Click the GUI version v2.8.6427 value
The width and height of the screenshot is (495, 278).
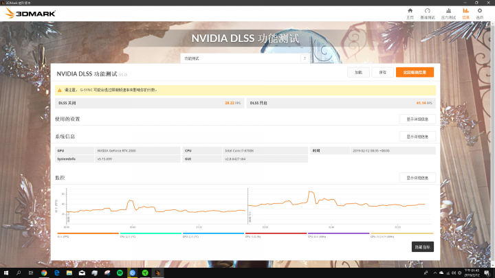pyautogui.click(x=235, y=159)
